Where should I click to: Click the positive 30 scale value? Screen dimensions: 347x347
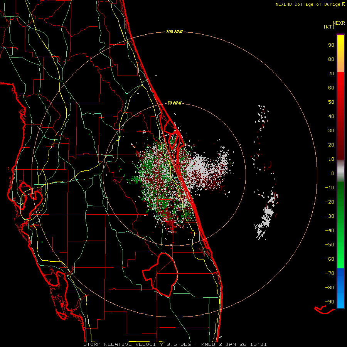(331, 131)
